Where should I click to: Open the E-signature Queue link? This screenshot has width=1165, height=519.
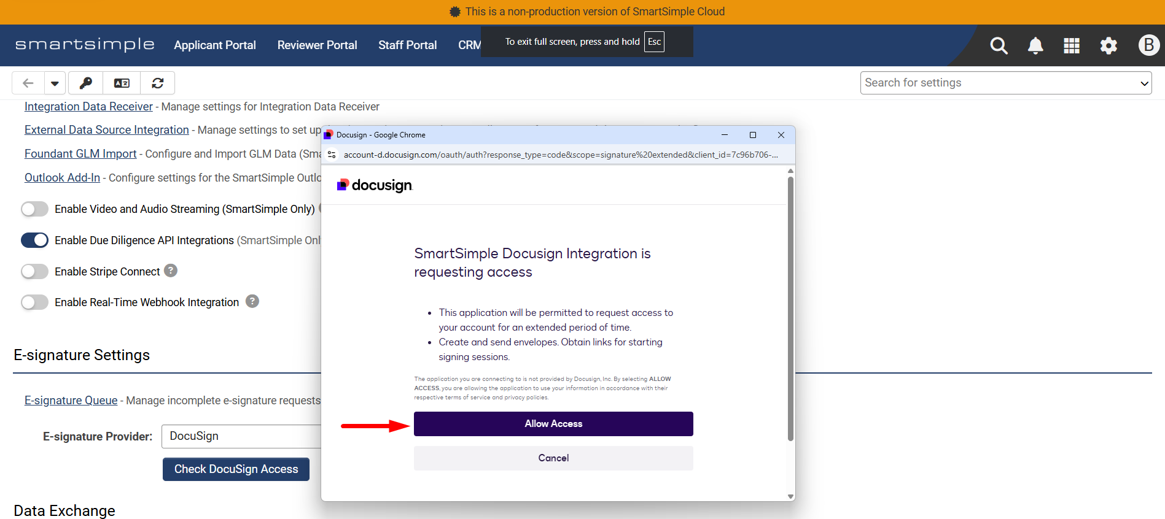click(71, 401)
